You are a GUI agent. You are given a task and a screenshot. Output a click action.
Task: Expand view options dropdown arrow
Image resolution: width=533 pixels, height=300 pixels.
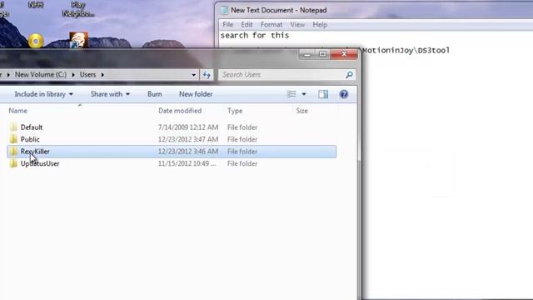304,94
